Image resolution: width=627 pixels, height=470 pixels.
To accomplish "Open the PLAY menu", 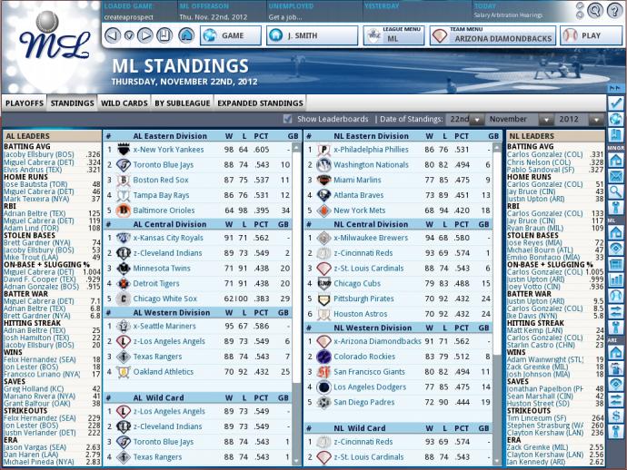I will 592,35.
